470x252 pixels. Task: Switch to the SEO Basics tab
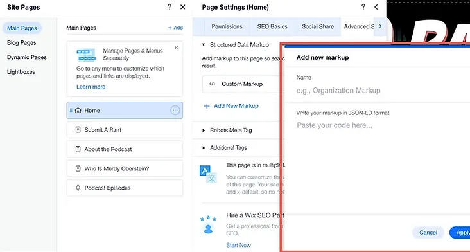coord(272,26)
